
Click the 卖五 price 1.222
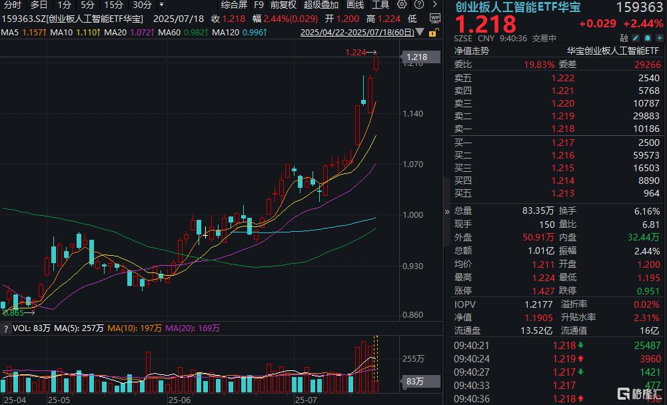pos(563,79)
